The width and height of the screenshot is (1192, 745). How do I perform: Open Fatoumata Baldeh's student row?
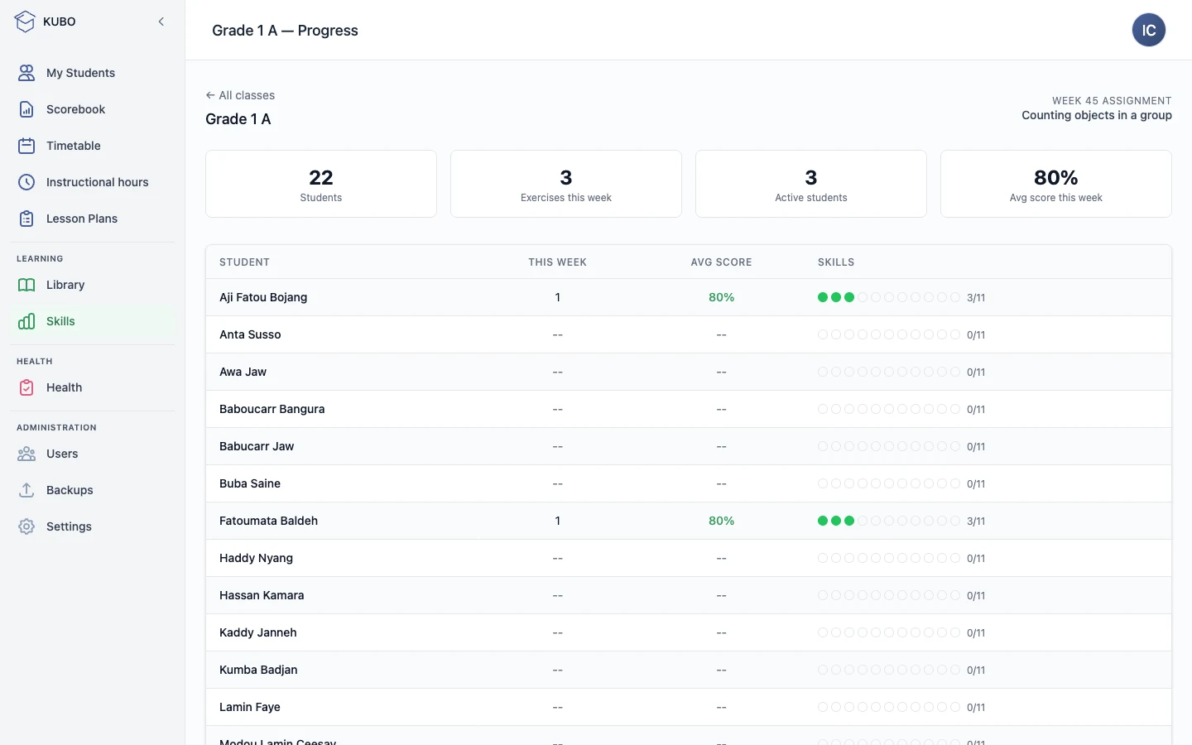coord(689,521)
